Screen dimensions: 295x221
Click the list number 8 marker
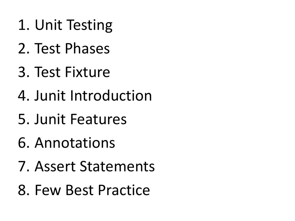(24, 190)
